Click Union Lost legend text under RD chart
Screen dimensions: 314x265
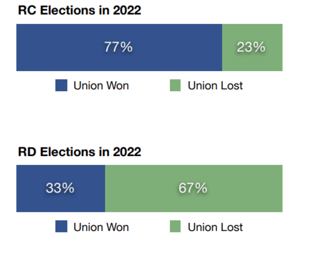pos(215,227)
